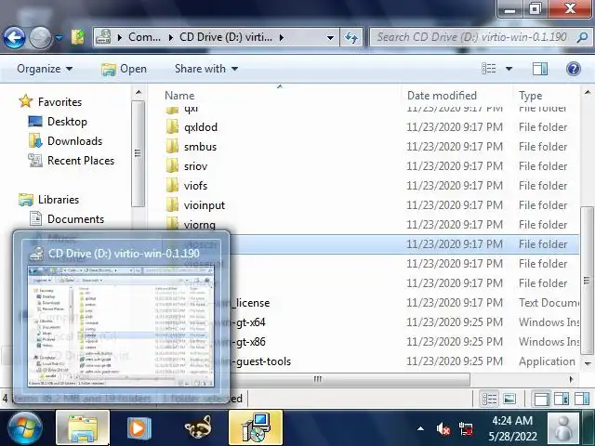Open the Windows Start menu

[25, 428]
